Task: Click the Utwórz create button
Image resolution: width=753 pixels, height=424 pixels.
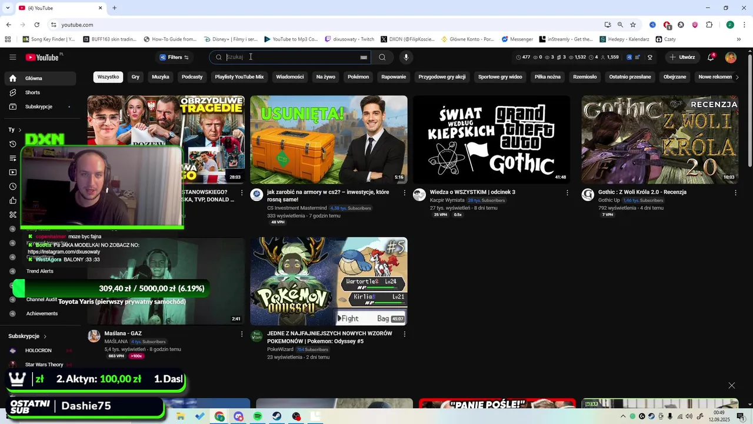Action: click(x=682, y=57)
